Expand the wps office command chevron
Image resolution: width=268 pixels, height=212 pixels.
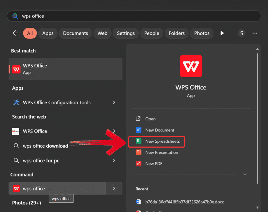click(114, 189)
